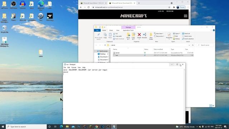229x129 pixels.
Task: Select the server jar file row
Action: point(153,53)
